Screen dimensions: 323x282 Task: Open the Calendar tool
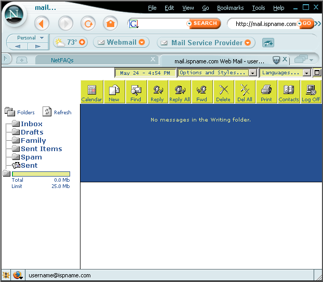point(92,92)
